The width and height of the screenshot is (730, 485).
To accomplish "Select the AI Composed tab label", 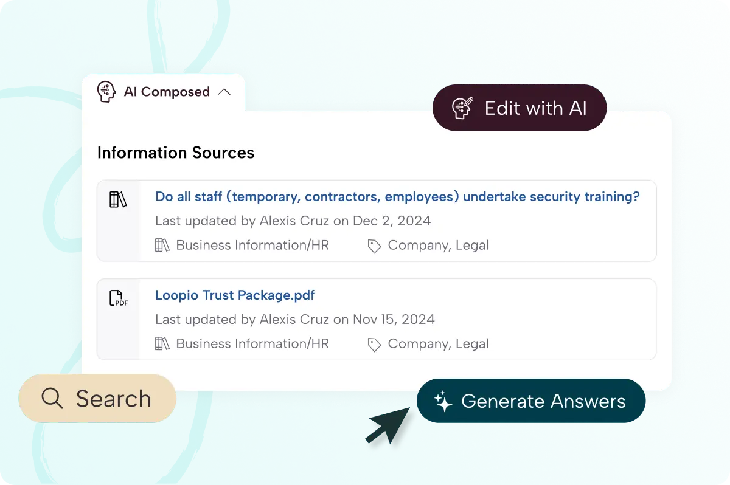I will [167, 92].
